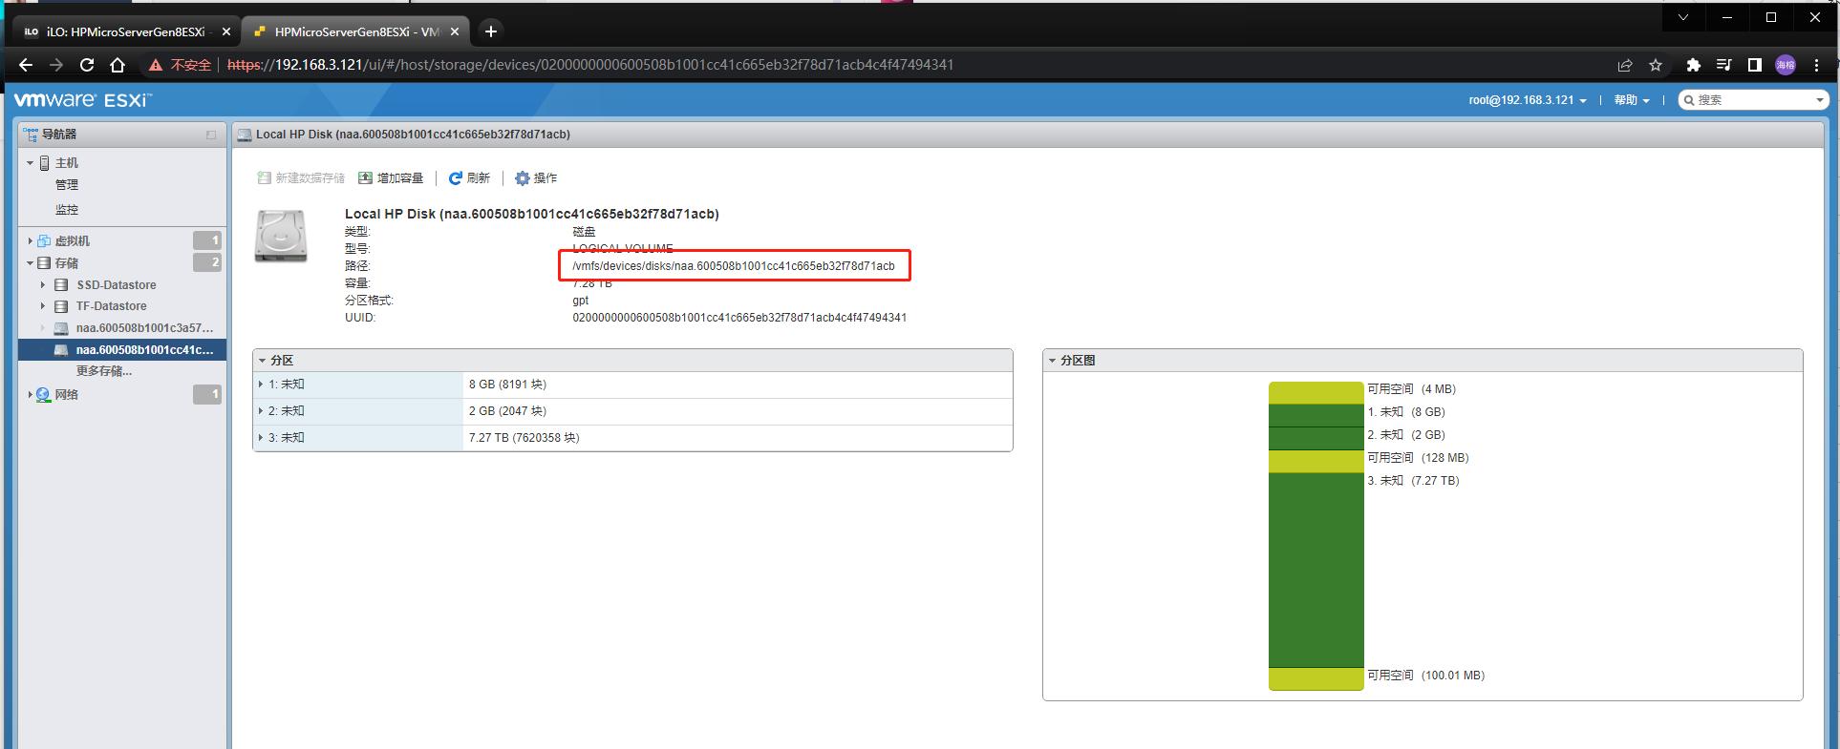The image size is (1840, 749).
Task: Close the iLO HPMicroServerGen8ESXi tab
Action: [226, 31]
